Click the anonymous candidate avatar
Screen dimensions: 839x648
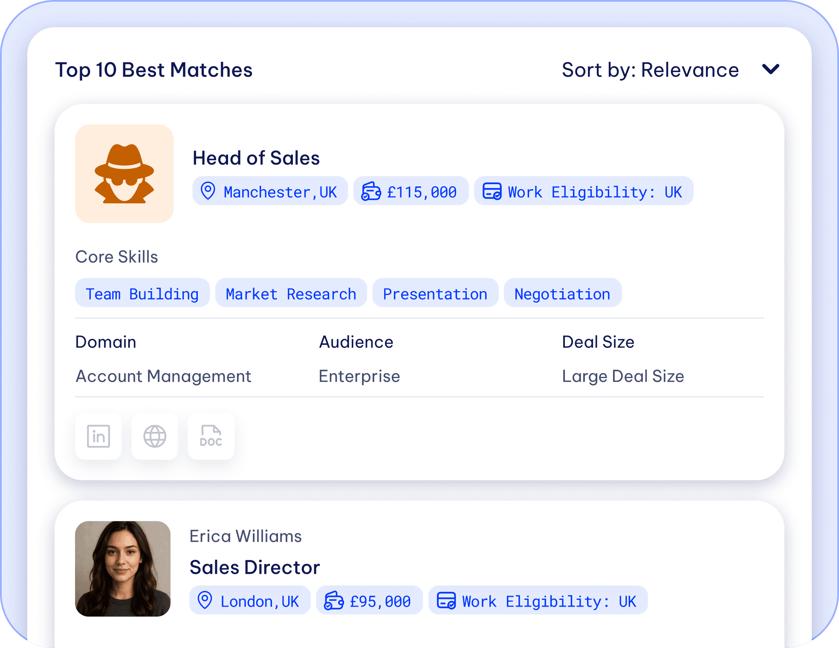[124, 174]
